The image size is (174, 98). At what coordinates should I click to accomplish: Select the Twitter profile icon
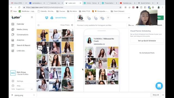[102, 18]
